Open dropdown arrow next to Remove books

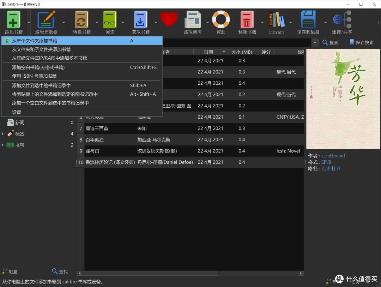click(x=262, y=22)
